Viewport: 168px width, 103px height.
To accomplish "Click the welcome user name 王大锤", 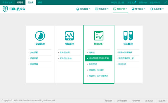I will tap(121, 3).
